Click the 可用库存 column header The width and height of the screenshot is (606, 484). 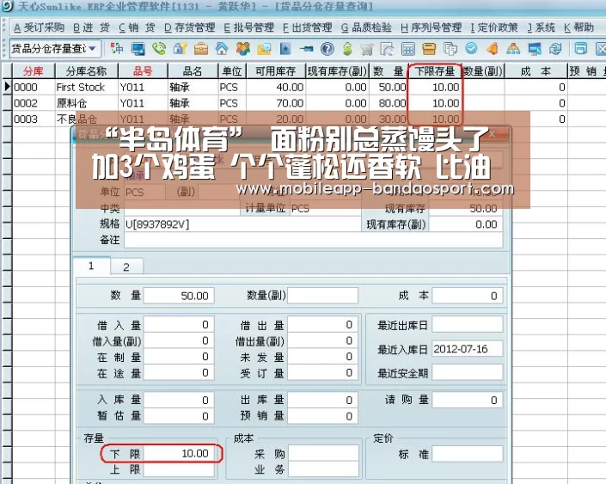(275, 71)
